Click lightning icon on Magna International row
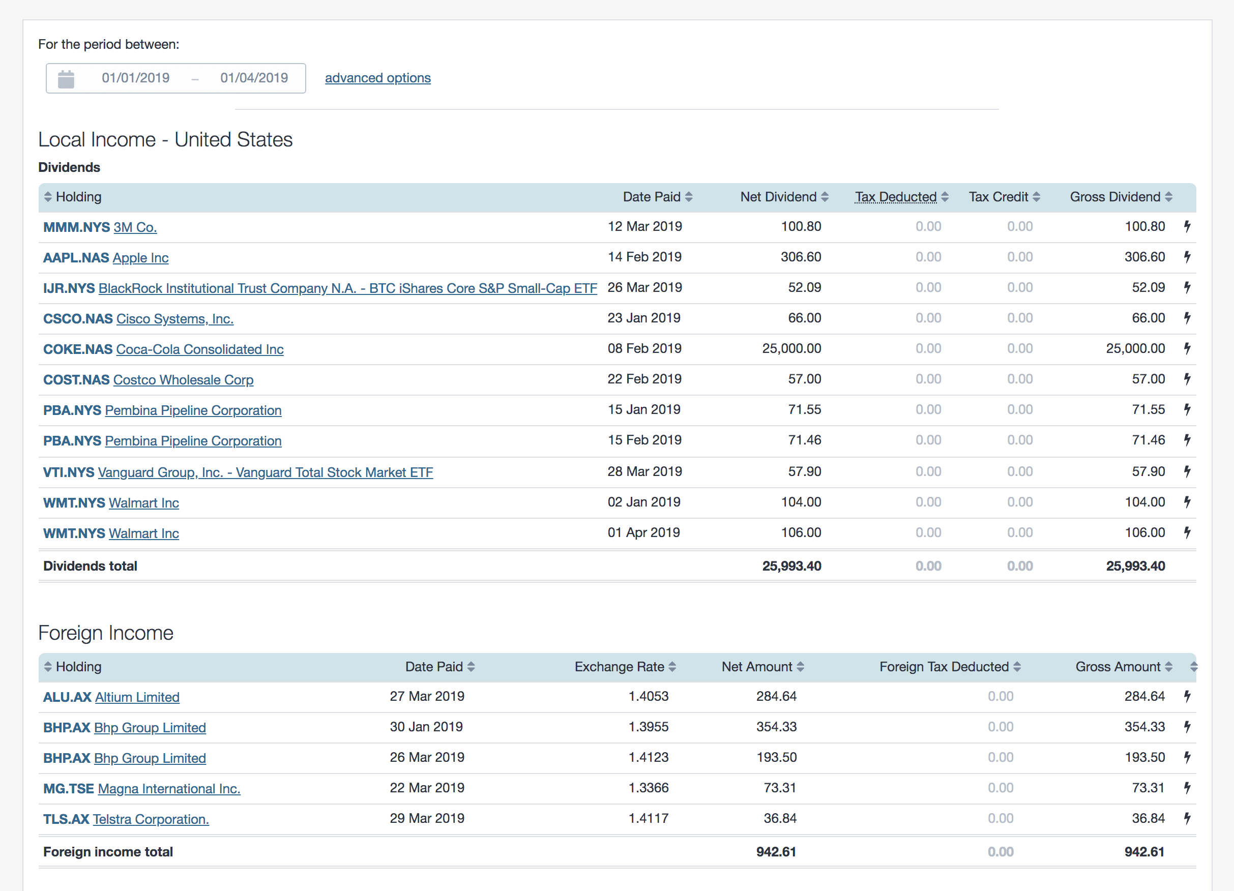1234x891 pixels. (x=1187, y=788)
